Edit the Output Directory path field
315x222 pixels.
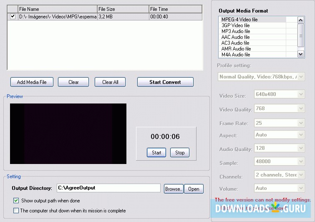pos(108,188)
